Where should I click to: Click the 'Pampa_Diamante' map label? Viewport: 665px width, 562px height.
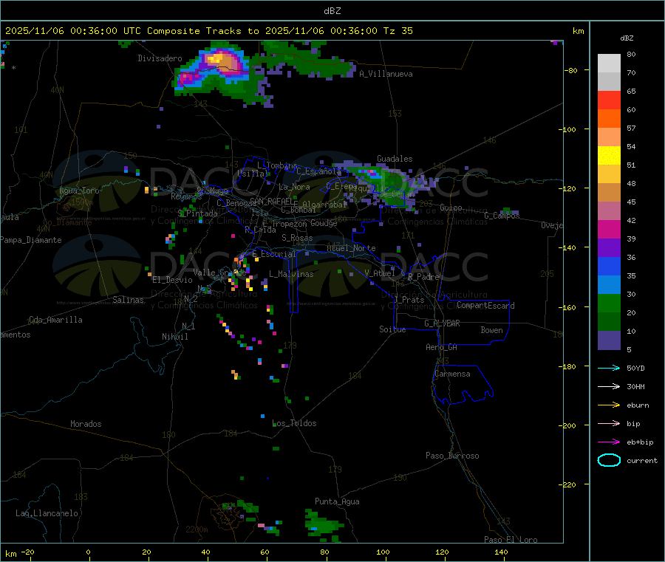(31, 240)
